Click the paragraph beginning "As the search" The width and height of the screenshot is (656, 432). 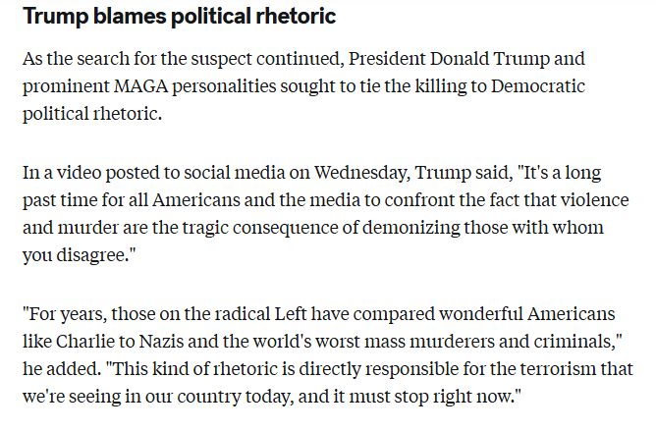click(303, 86)
